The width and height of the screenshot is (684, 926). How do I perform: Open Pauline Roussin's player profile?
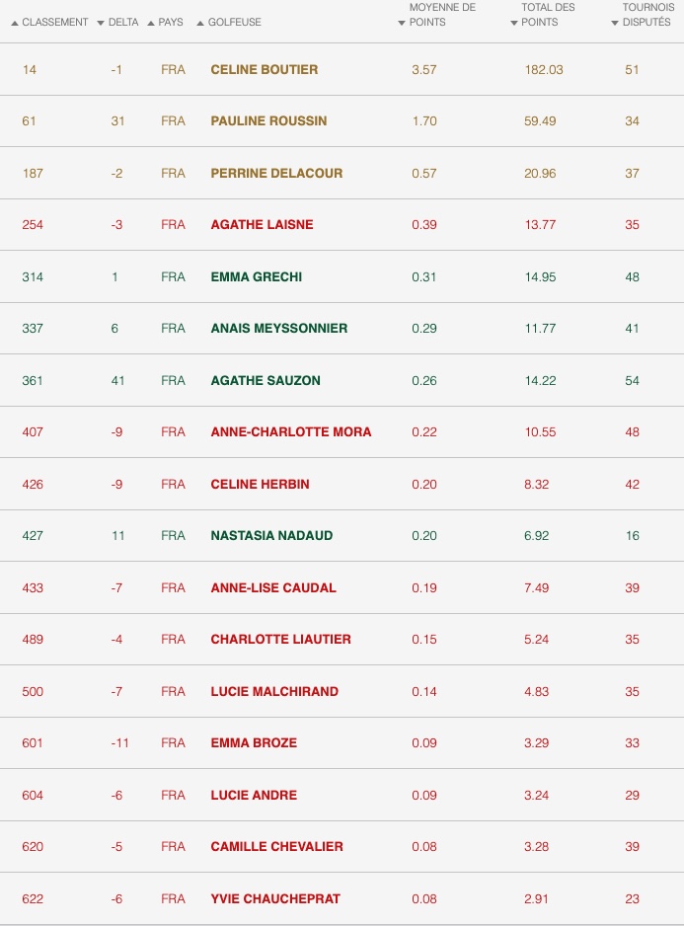(x=268, y=121)
